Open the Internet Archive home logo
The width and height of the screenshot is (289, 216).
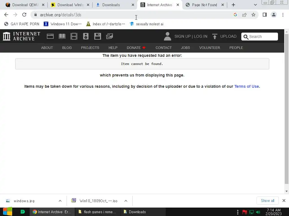[x=21, y=36]
